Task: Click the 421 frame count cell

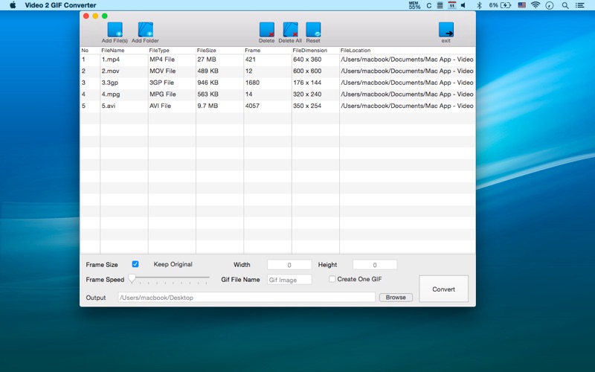Action: 251,60
